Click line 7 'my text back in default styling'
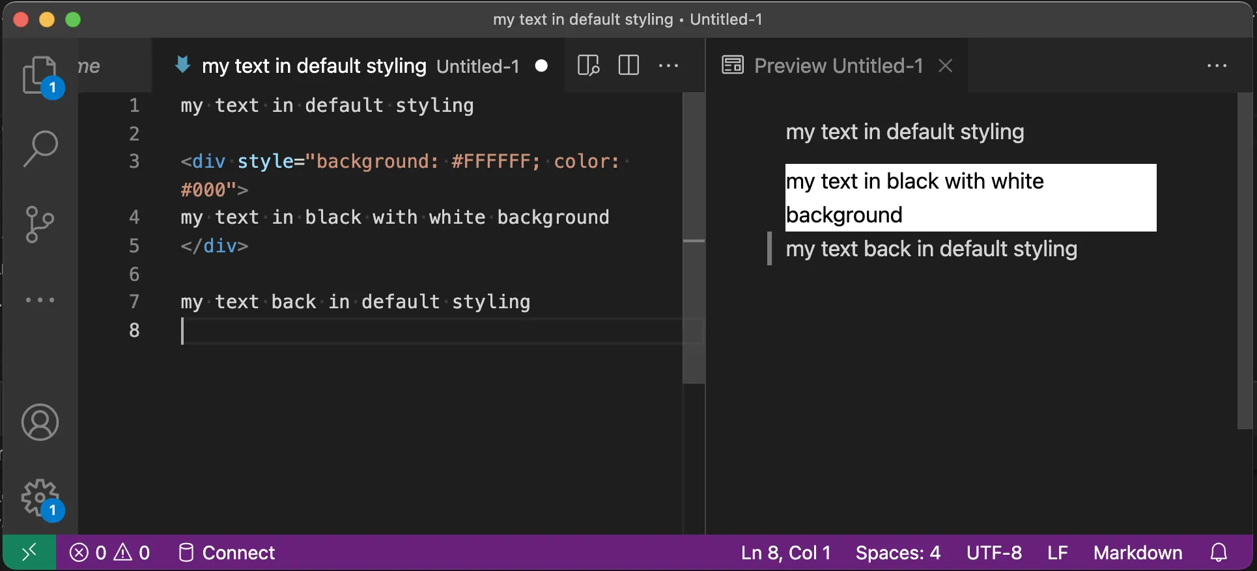 356,302
